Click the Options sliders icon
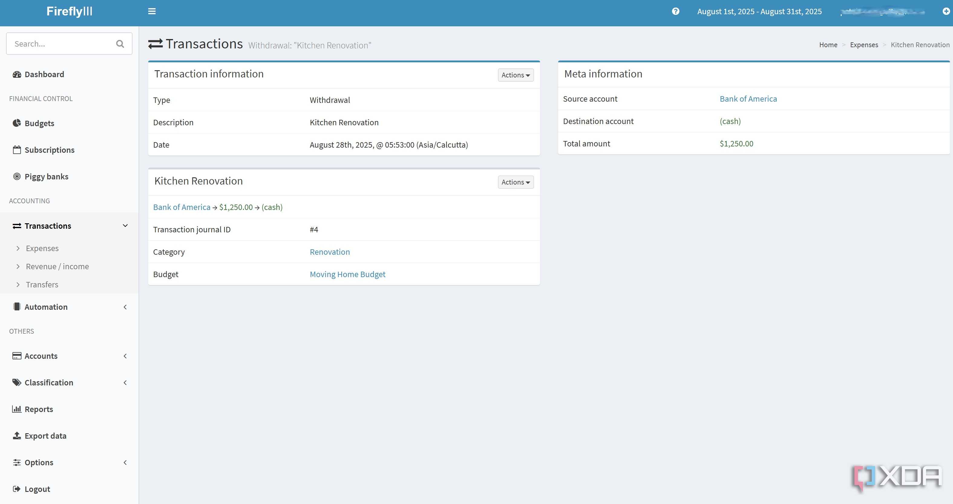The height and width of the screenshot is (504, 953). click(x=17, y=462)
